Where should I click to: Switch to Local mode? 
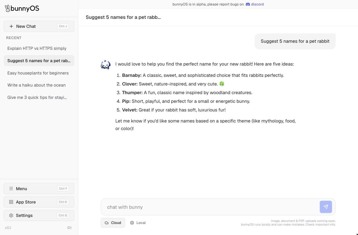(138, 223)
